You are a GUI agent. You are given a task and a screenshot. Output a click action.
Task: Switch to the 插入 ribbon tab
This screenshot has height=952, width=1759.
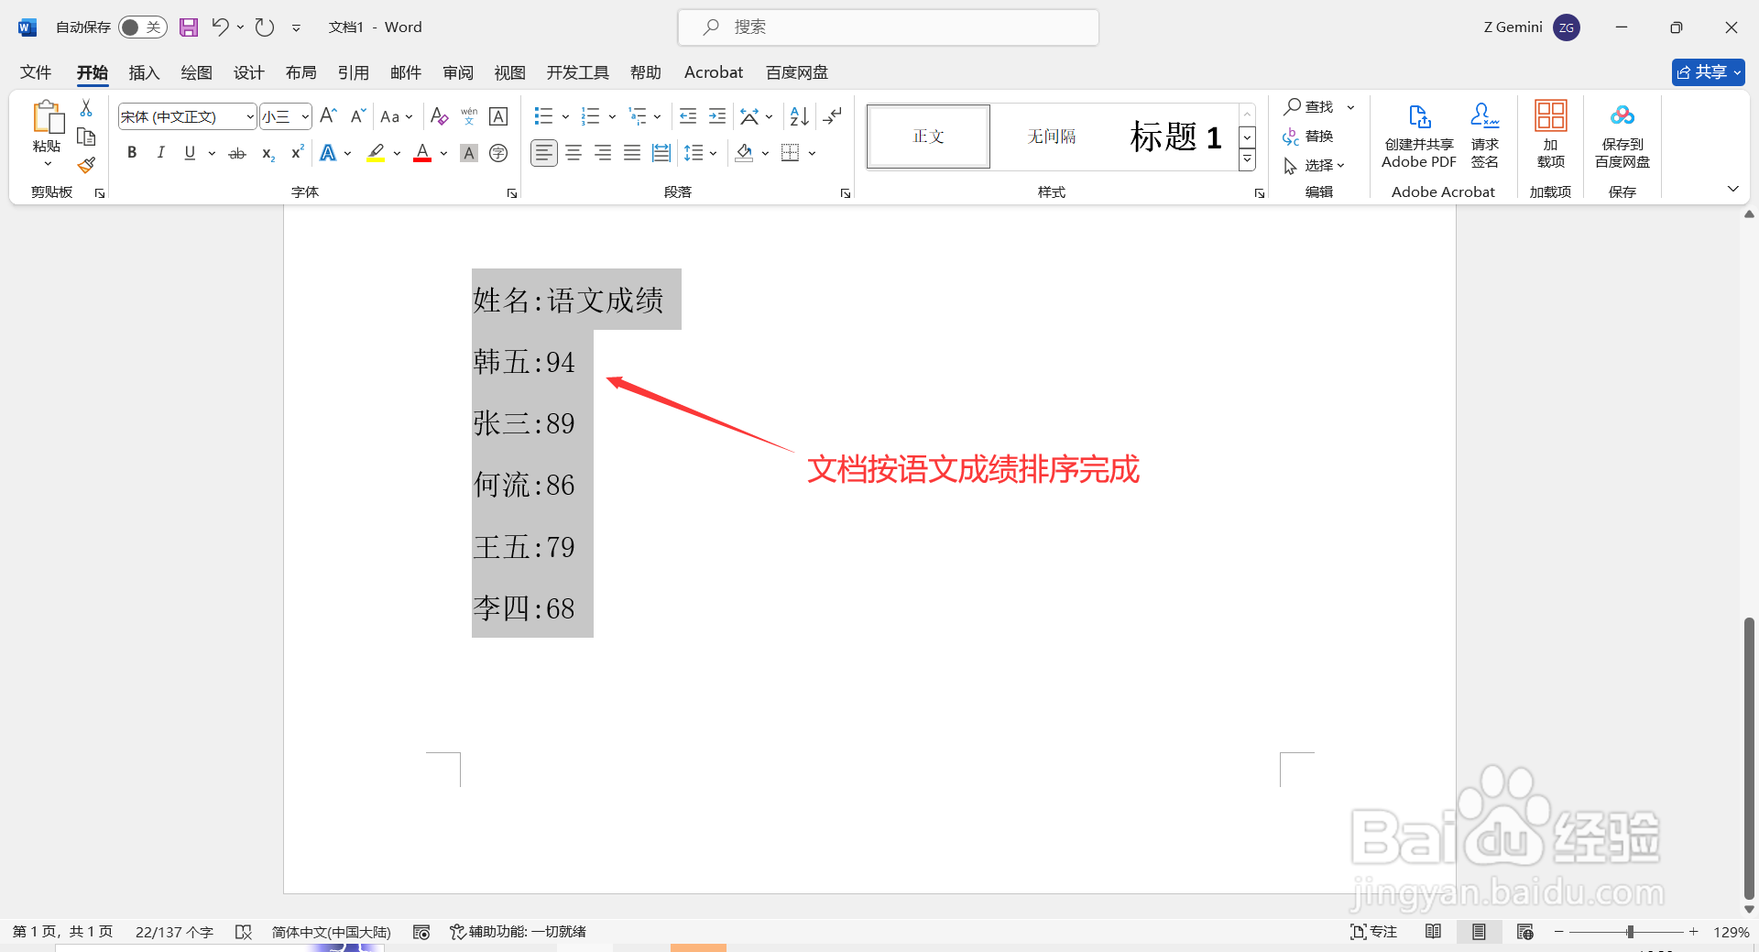click(x=143, y=72)
